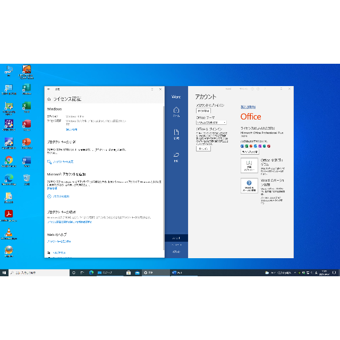Open the folder shortcut on the desktop
The image size is (340, 340).
click(9, 198)
